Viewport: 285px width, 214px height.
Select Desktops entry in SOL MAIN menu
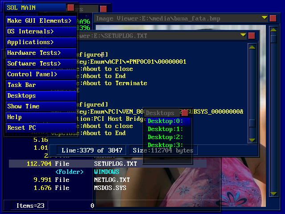tap(41, 96)
